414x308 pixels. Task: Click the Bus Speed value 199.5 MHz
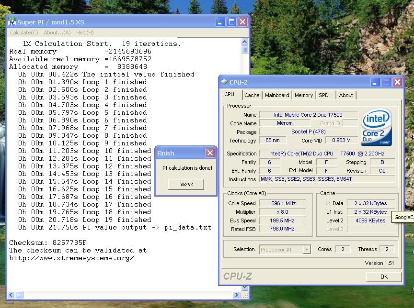click(282, 220)
